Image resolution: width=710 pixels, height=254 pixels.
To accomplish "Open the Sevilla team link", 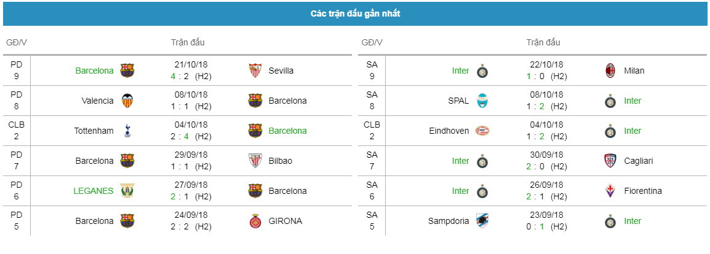I will tap(281, 71).
